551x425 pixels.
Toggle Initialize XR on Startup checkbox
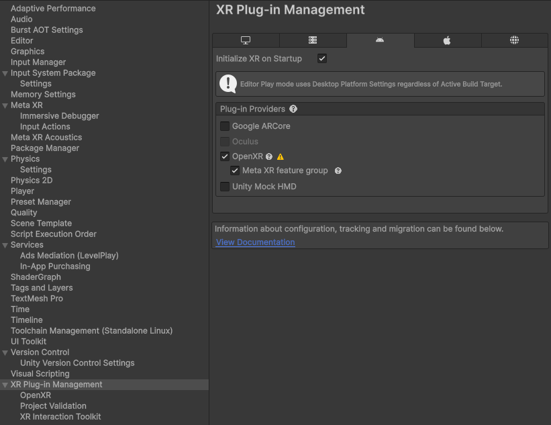322,58
